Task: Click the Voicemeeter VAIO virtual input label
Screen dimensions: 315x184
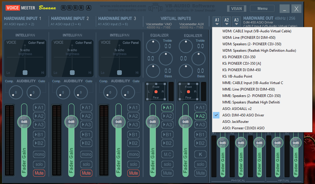Action: (159, 24)
